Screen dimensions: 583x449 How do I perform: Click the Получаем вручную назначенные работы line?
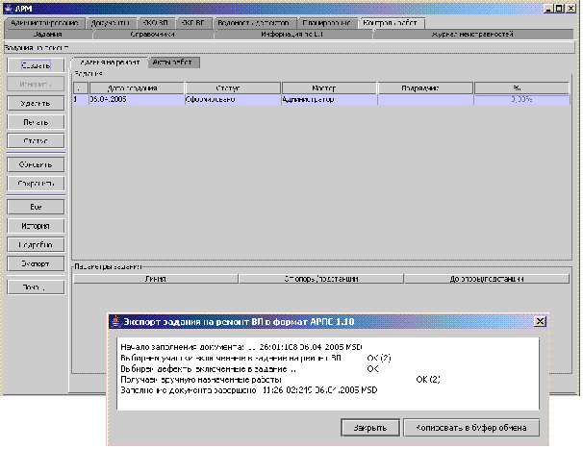tap(280, 380)
